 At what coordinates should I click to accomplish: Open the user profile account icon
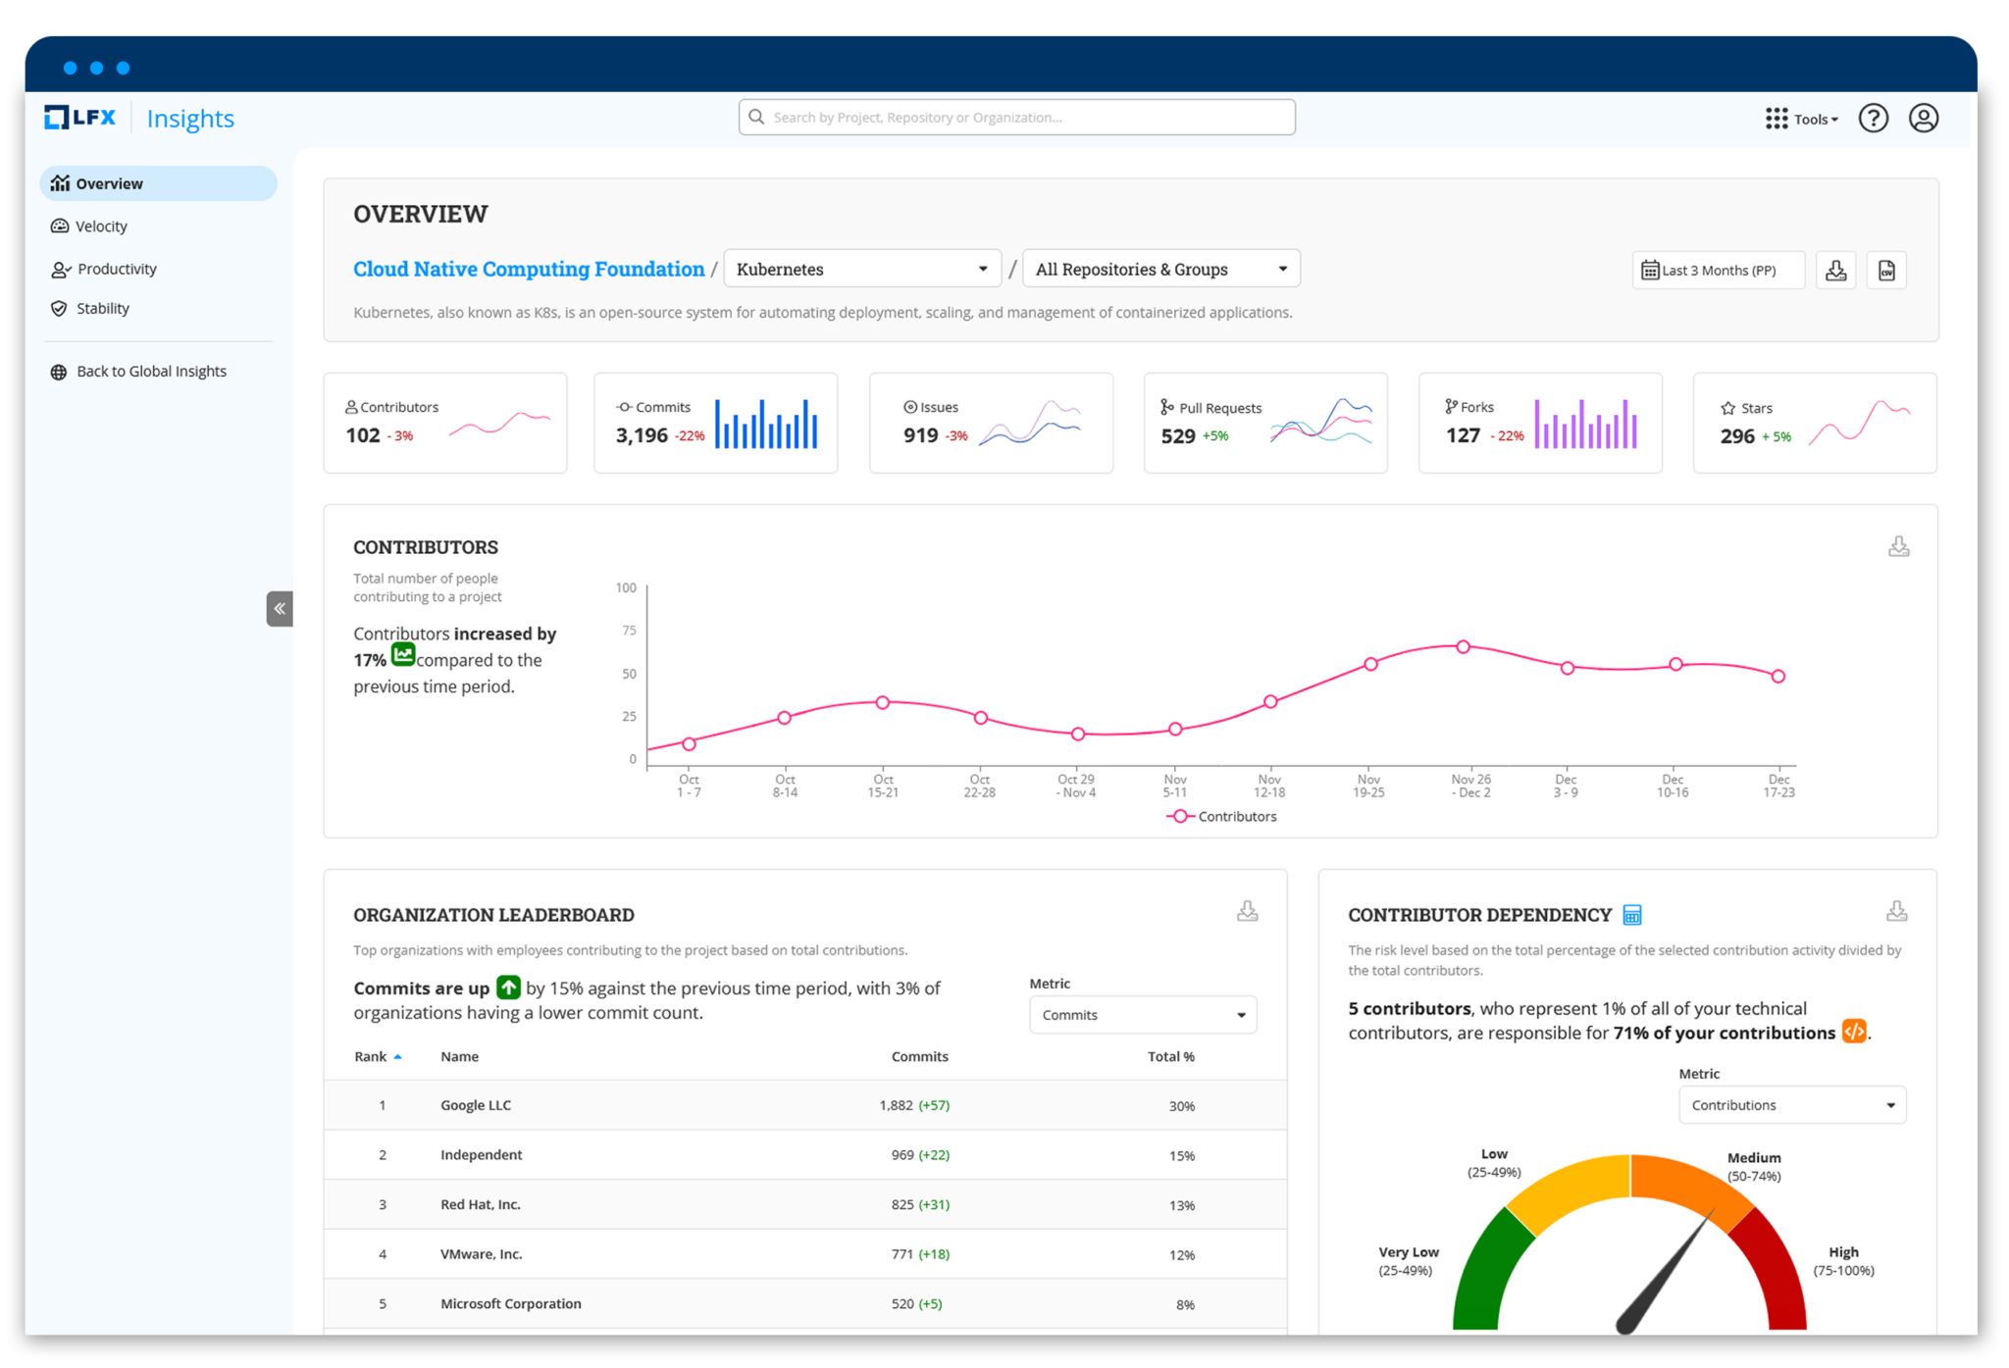point(1924,118)
